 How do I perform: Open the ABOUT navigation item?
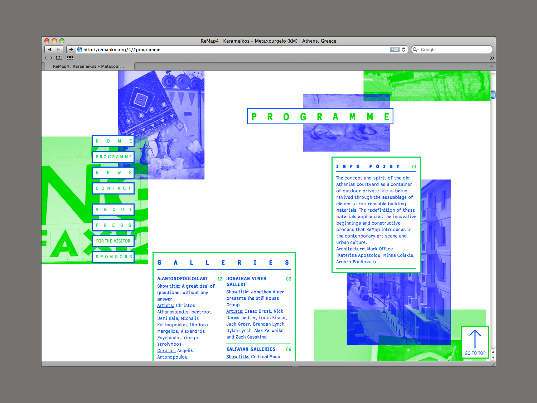[x=113, y=210]
